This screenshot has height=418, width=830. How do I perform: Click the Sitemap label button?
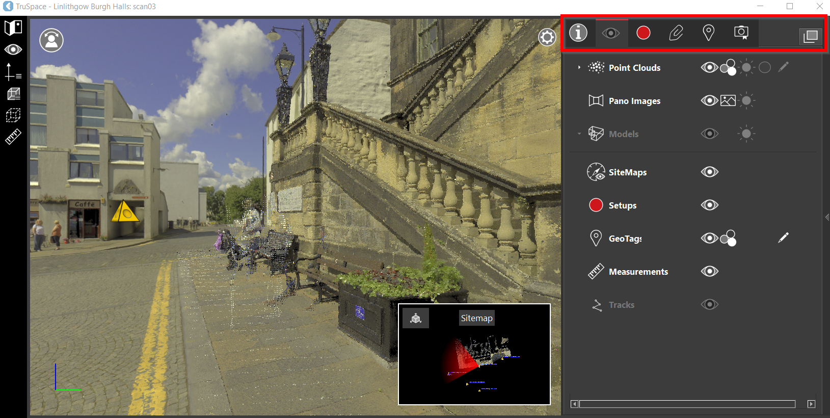click(x=476, y=318)
